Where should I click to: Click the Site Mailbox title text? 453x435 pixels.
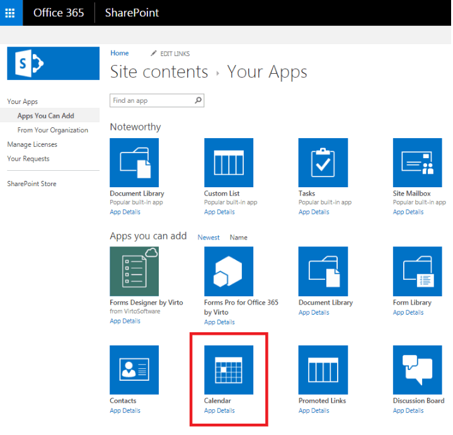411,194
